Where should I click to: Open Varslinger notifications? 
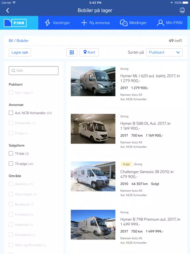pos(57,23)
